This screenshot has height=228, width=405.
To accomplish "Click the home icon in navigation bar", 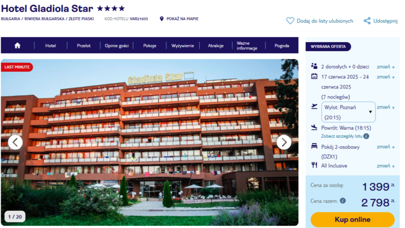I will click(x=17, y=45).
